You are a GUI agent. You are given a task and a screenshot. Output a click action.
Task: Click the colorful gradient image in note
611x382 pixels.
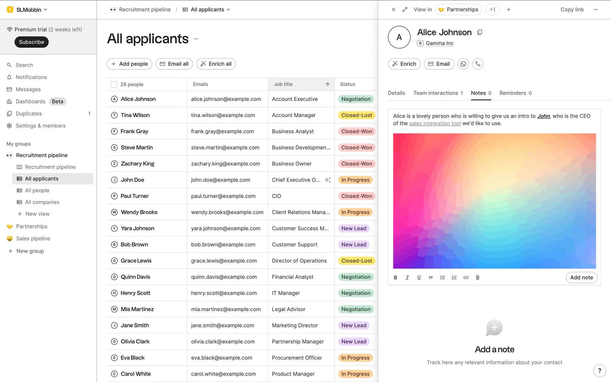click(494, 201)
